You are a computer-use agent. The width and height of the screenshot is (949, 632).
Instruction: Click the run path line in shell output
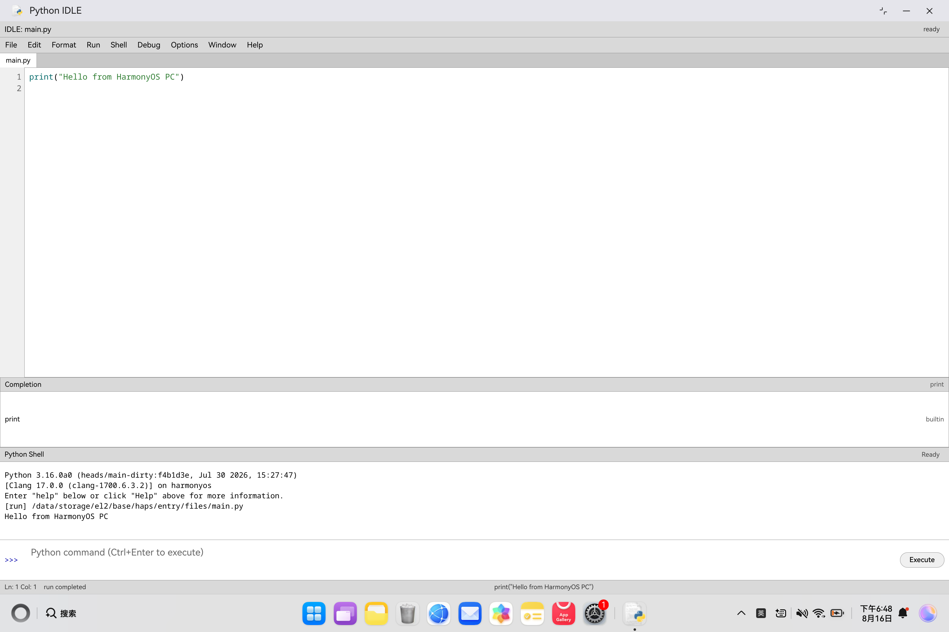[x=124, y=506]
